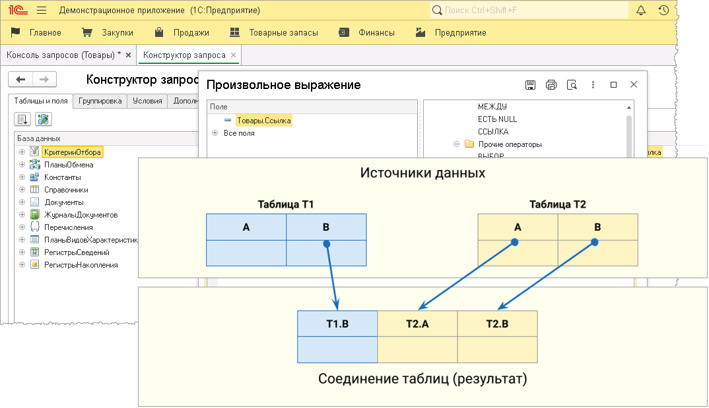Click the 1C hamburger main menu icon
The width and height of the screenshot is (709, 408).
[x=42, y=11]
